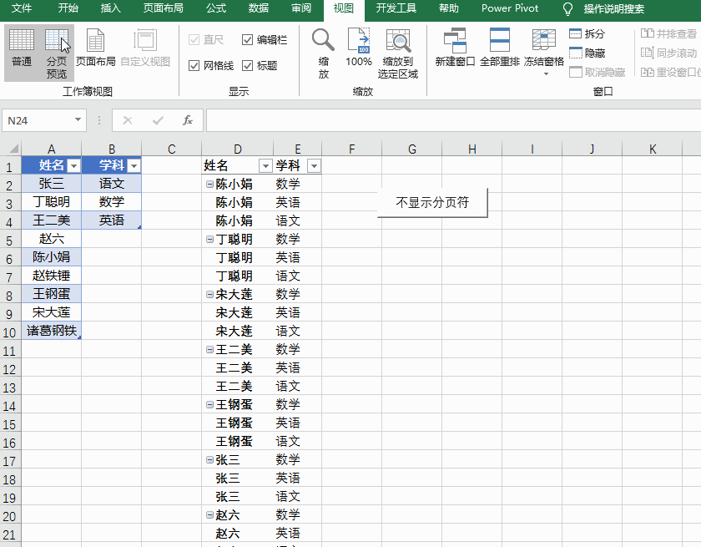The height and width of the screenshot is (547, 701).
Task: Open the 公式 (Formulas) tab
Action: point(216,8)
